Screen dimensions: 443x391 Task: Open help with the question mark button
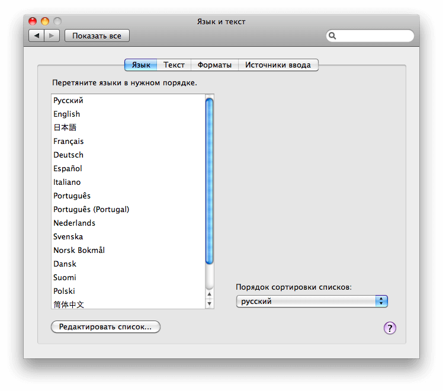click(390, 328)
